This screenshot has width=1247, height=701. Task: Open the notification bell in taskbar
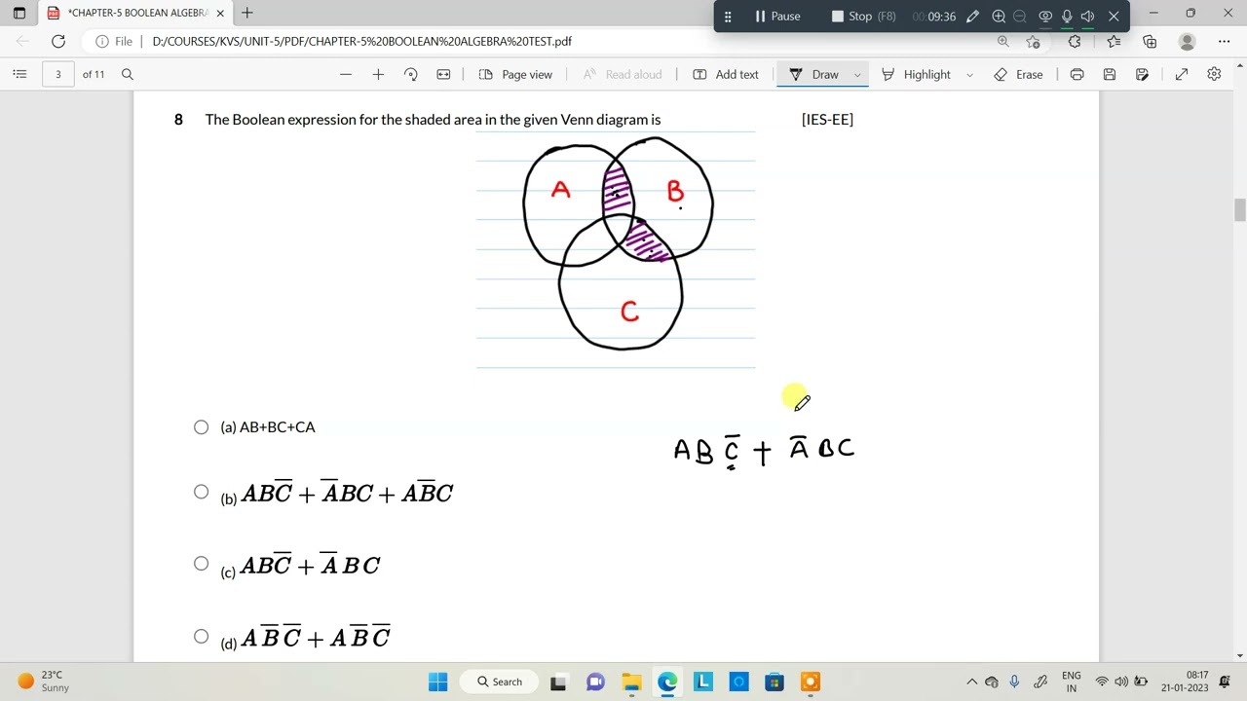1225,682
